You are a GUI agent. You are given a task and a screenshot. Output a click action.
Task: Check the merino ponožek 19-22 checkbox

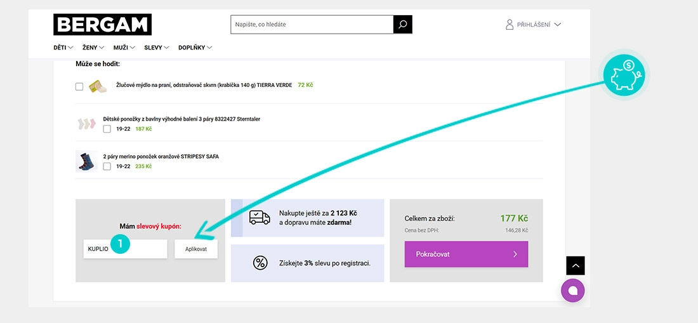point(107,166)
